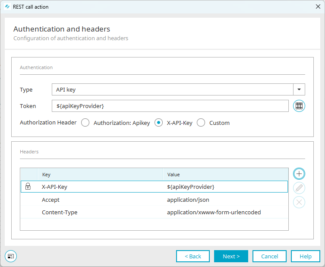Expand the authentication Type dropdown arrow
325x267 pixels.
299,89
